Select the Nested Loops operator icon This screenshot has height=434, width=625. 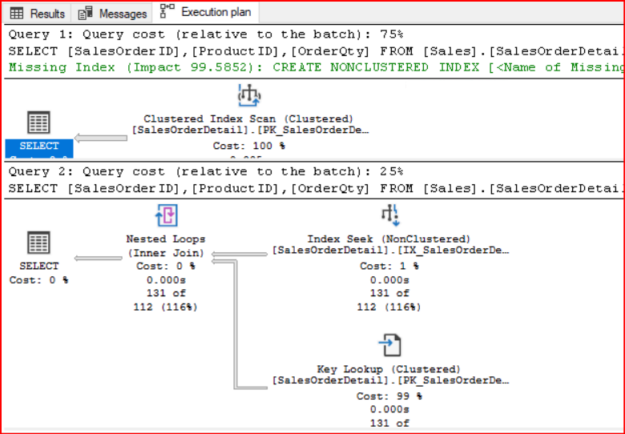[x=165, y=216]
